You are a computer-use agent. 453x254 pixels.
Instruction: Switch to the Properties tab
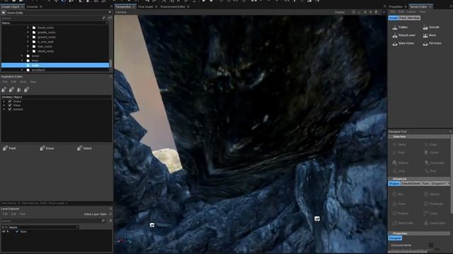tap(396, 6)
